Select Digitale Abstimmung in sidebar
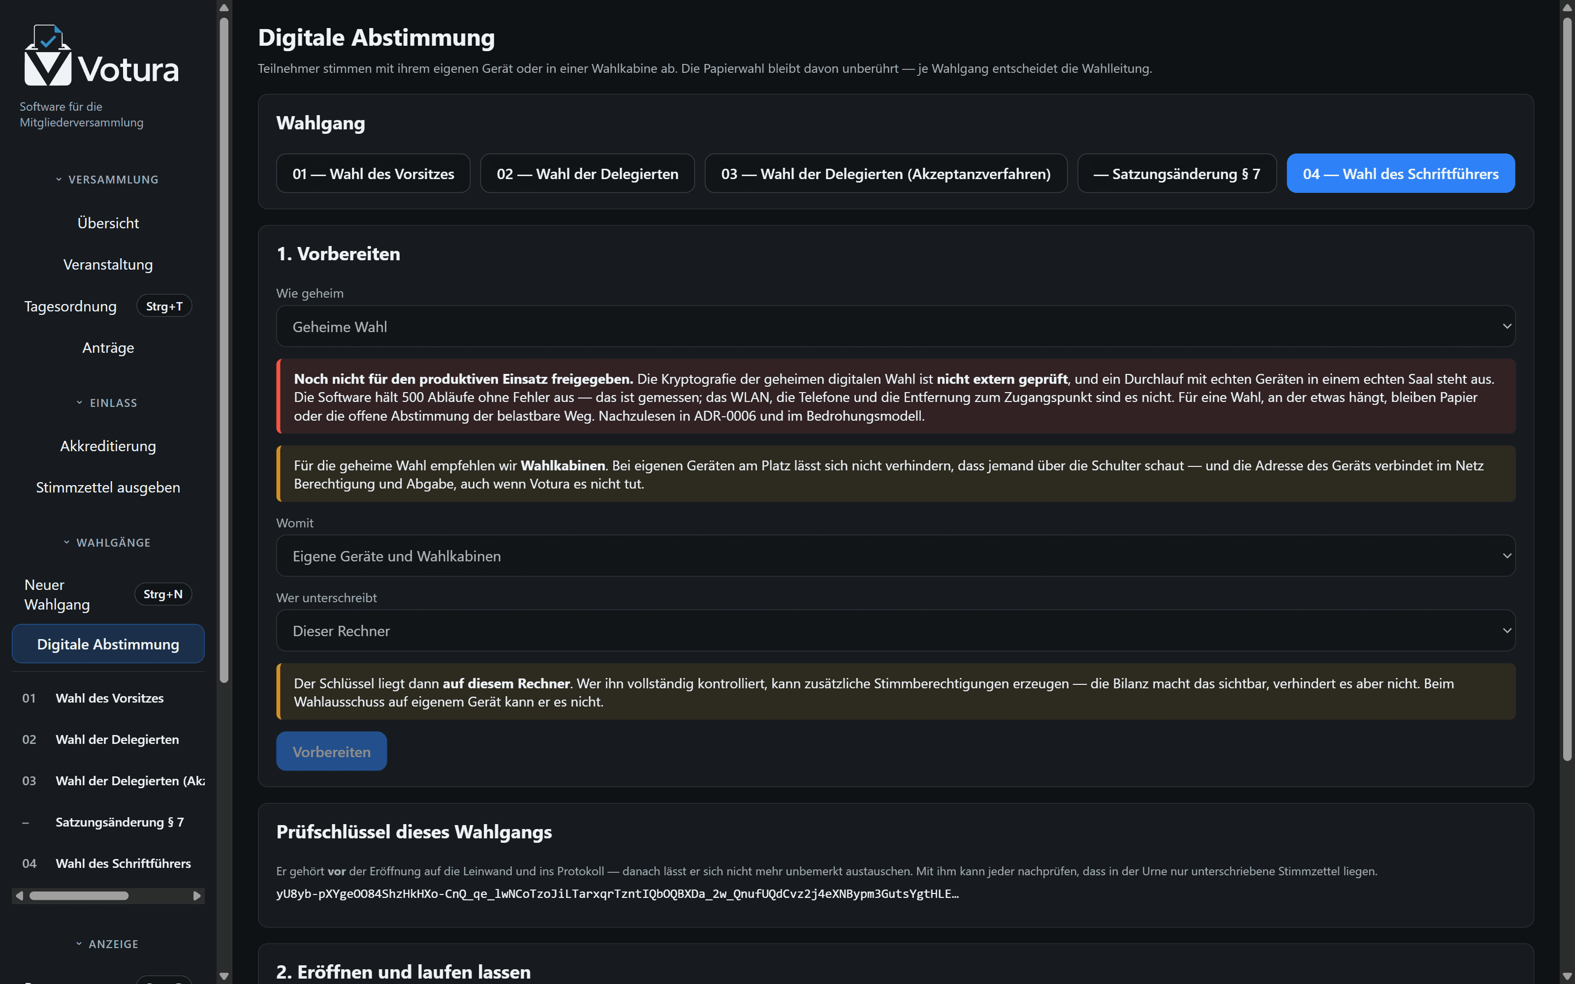 (108, 644)
